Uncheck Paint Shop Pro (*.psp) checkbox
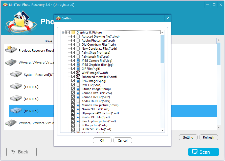This screenshot has height=161, width=225. tap(73, 53)
